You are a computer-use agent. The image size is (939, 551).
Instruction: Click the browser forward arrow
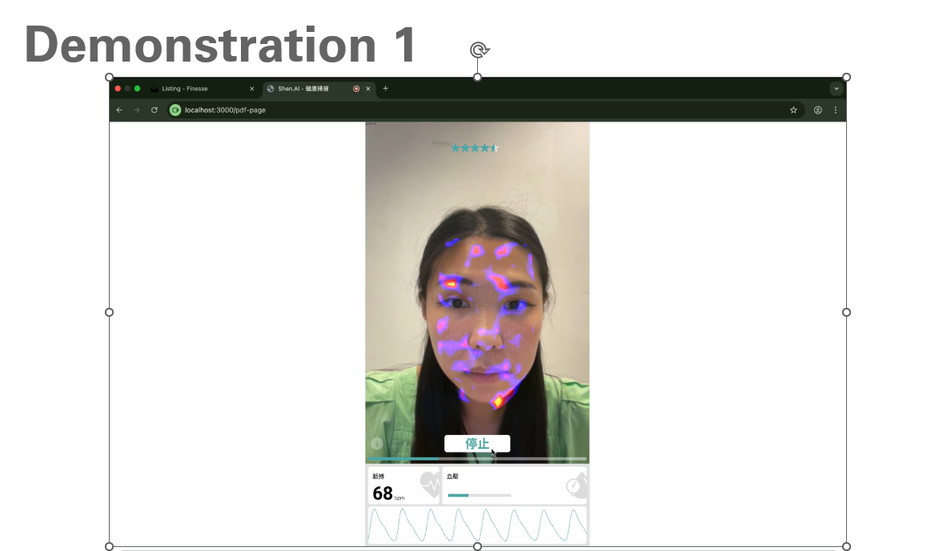pos(137,110)
